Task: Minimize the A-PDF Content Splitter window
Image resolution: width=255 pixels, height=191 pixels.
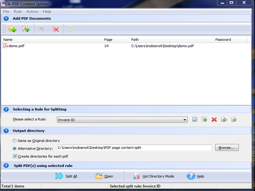Action: point(222,3)
